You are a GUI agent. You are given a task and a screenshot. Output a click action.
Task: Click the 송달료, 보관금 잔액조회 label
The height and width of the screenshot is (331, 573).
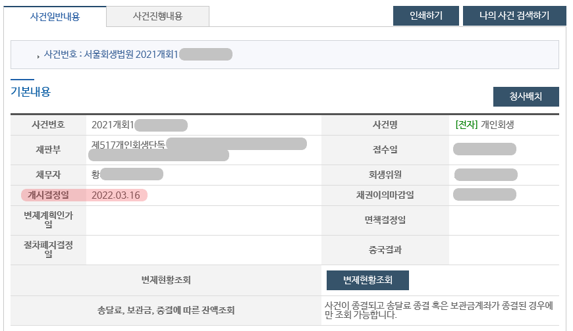pyautogui.click(x=165, y=311)
